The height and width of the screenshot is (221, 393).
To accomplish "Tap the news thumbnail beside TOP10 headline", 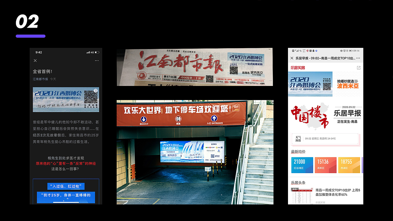I will [302, 196].
